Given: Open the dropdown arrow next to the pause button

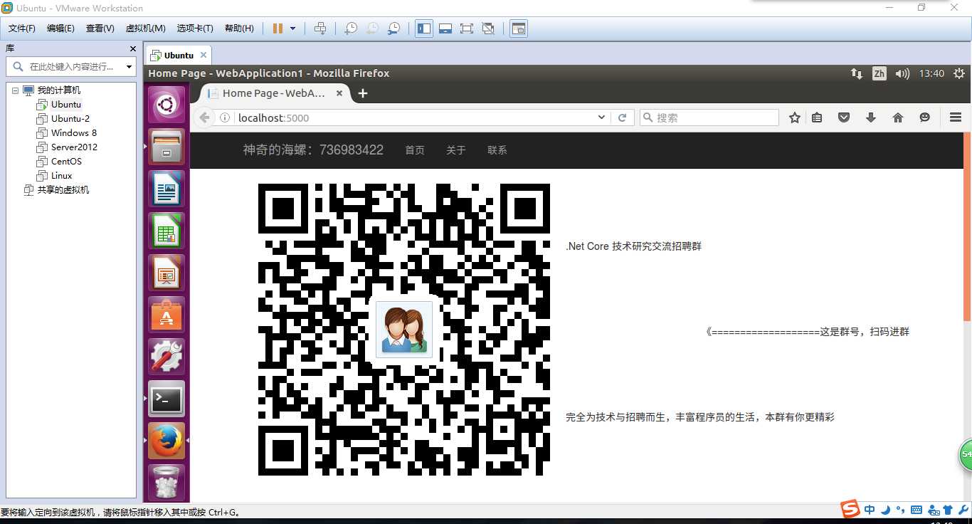Looking at the screenshot, I should point(292,28).
